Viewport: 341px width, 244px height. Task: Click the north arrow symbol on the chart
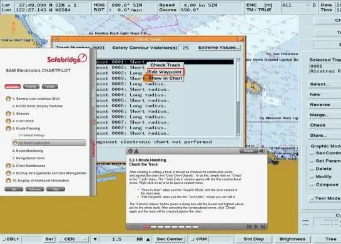coord(13,27)
